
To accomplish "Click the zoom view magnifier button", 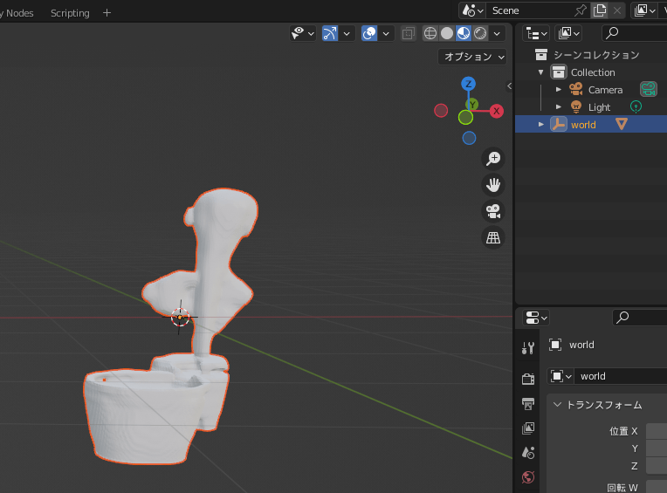I will (493, 158).
